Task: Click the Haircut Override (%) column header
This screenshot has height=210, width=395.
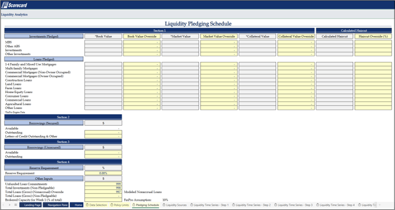Action: [373, 36]
